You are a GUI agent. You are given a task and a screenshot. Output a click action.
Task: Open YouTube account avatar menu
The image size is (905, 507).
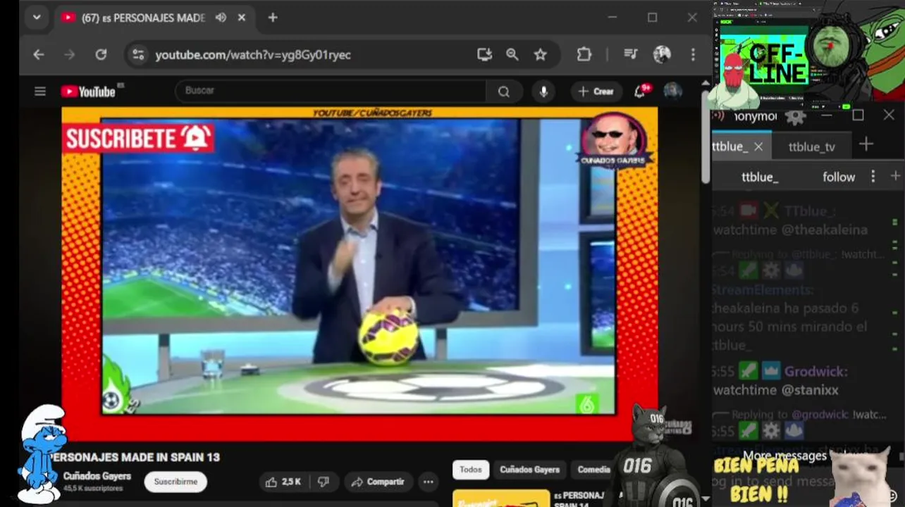click(x=672, y=91)
